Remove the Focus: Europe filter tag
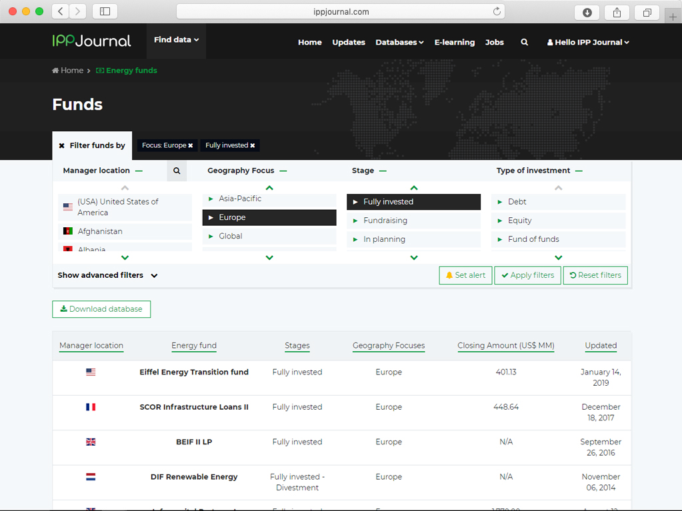The height and width of the screenshot is (511, 682). tap(191, 145)
